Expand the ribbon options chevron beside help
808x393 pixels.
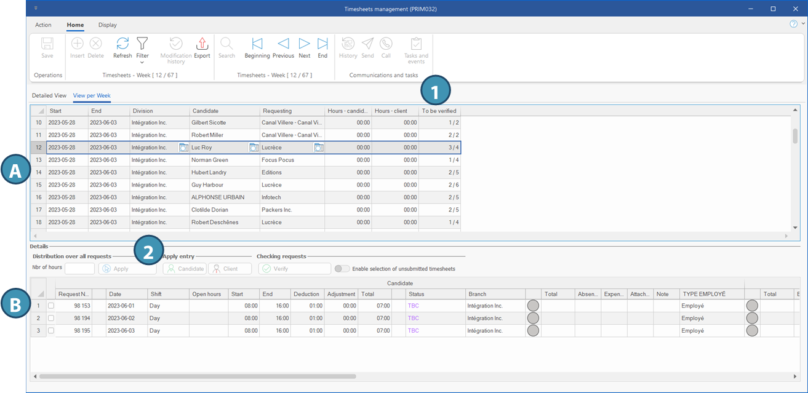click(803, 24)
